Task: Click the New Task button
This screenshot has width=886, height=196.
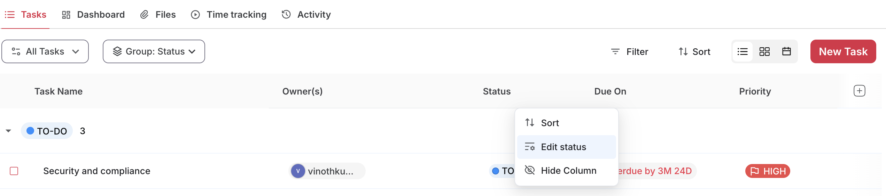Action: point(843,51)
